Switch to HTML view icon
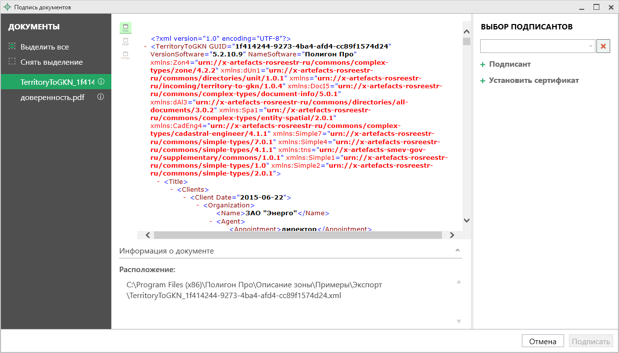619x353 pixels. pos(126,55)
